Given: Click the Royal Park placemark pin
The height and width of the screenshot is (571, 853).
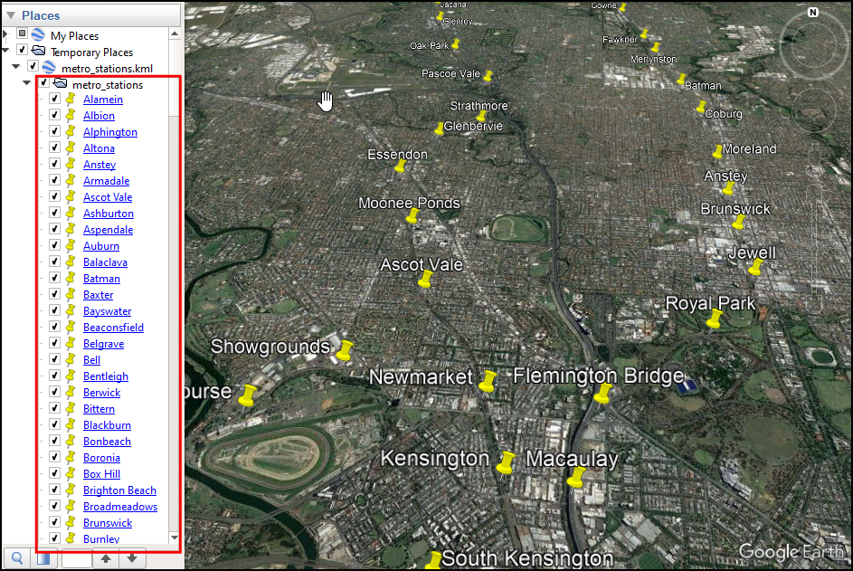Looking at the screenshot, I should 715,320.
